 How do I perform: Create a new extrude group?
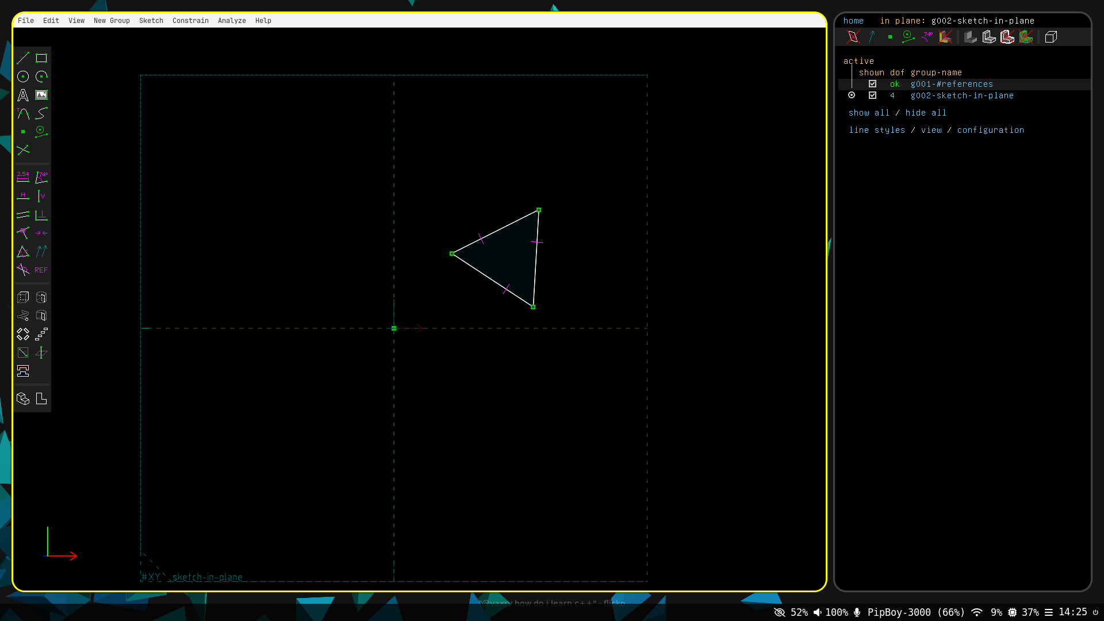(23, 297)
